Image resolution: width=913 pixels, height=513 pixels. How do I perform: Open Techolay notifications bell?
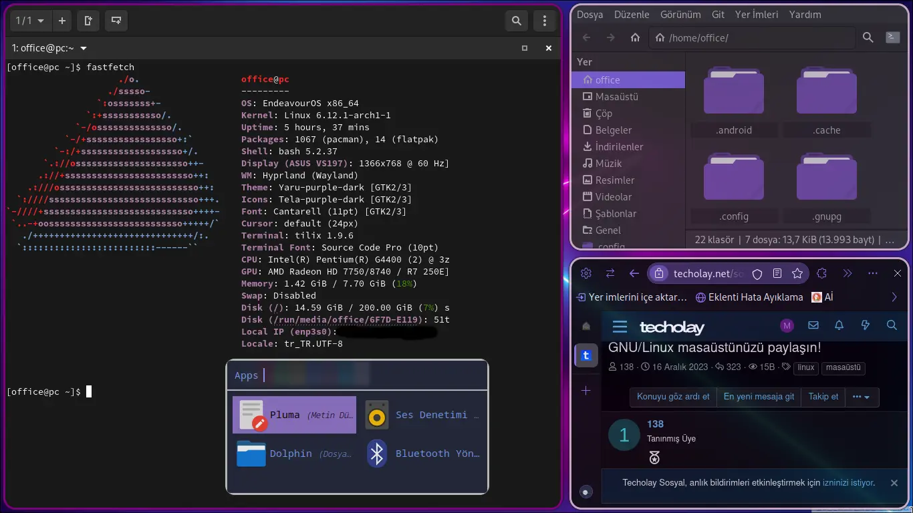click(x=839, y=325)
